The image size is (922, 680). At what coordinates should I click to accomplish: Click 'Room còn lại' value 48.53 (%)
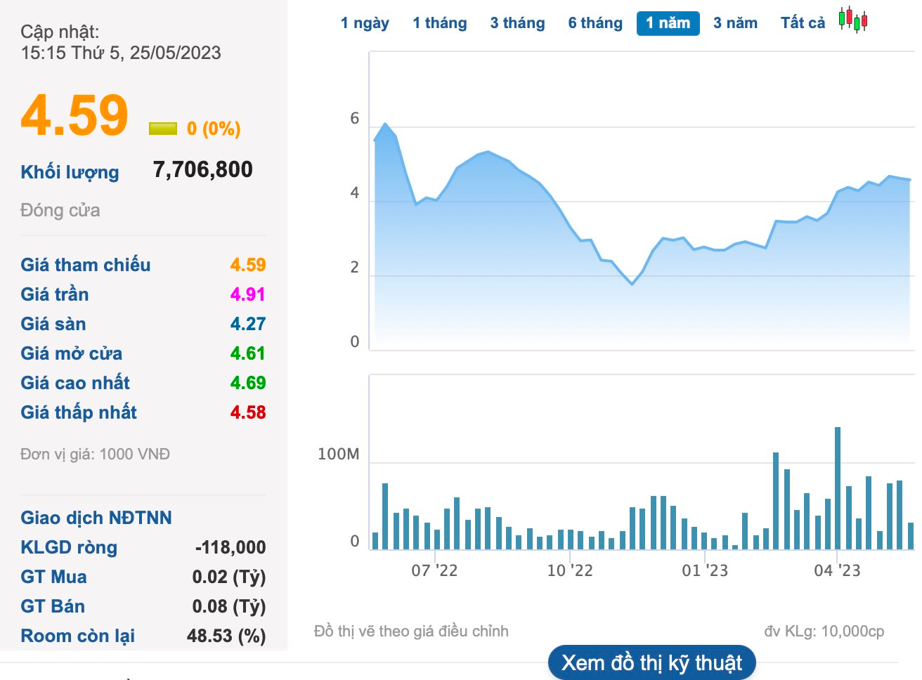pyautogui.click(x=226, y=636)
